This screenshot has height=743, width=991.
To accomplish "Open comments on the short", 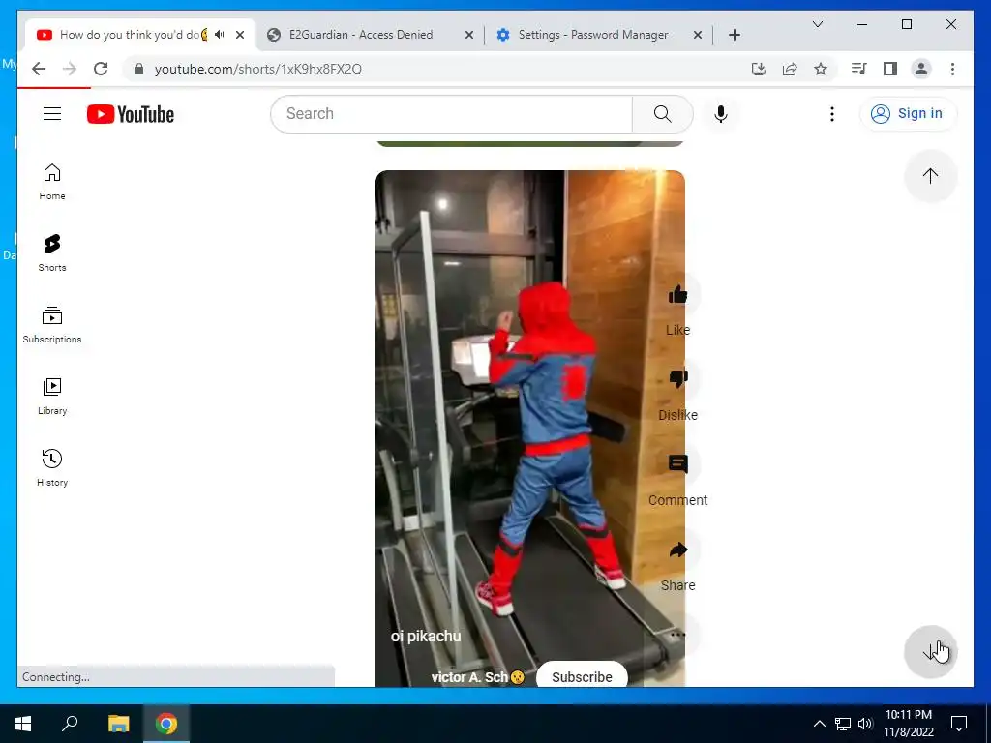I will [677, 464].
